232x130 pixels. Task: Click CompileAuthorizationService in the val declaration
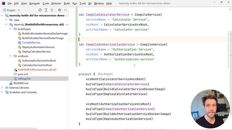[110, 44]
